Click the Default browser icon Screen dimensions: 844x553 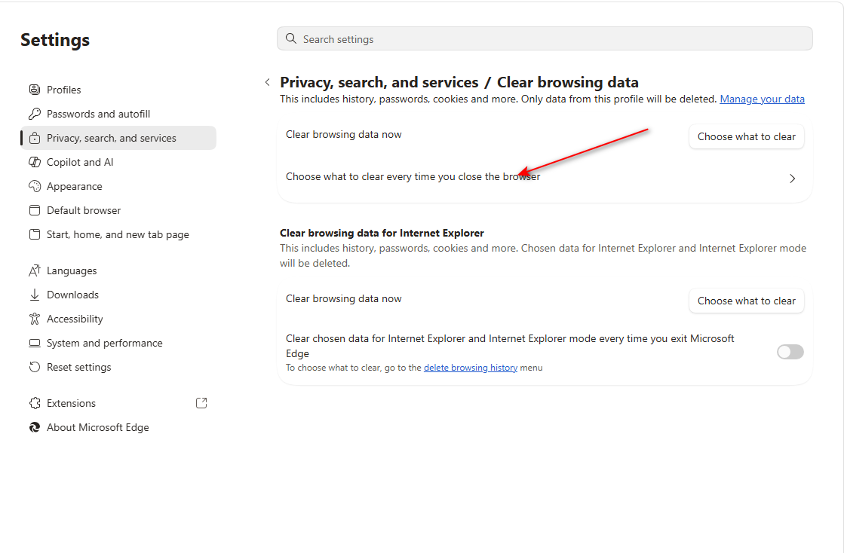(35, 211)
